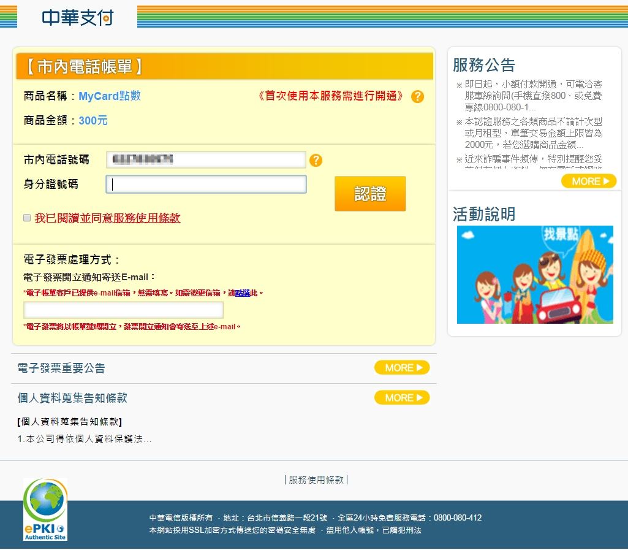Click the 《首次使用本服務需進行開通》 notice
The image size is (628, 550).
coord(330,96)
